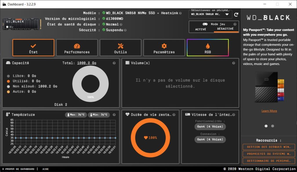
Task: Click the Température thermometer icon
Action: [x=8, y=114]
